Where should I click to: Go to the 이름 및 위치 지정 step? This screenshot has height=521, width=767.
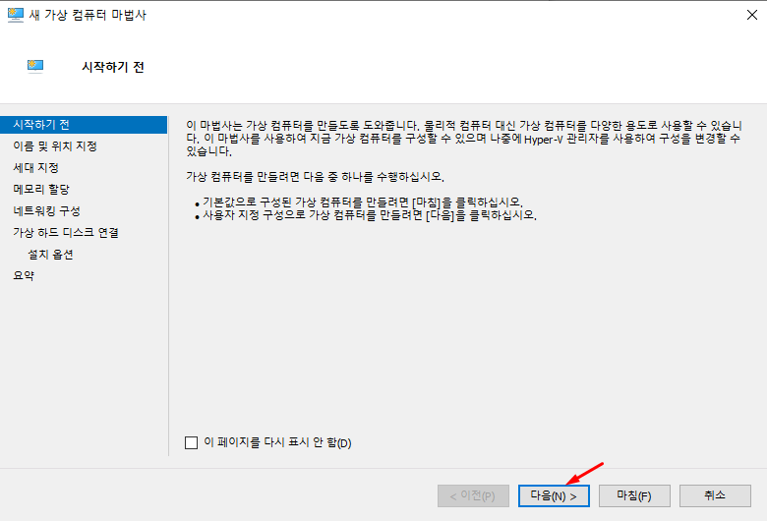pyautogui.click(x=54, y=146)
